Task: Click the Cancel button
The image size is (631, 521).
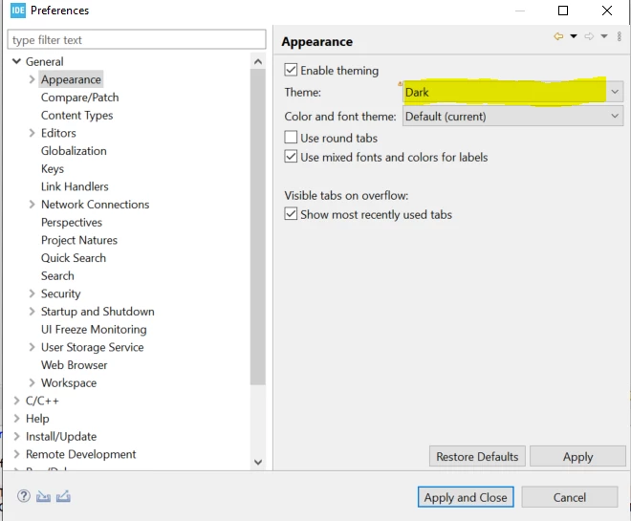Action: click(x=570, y=497)
